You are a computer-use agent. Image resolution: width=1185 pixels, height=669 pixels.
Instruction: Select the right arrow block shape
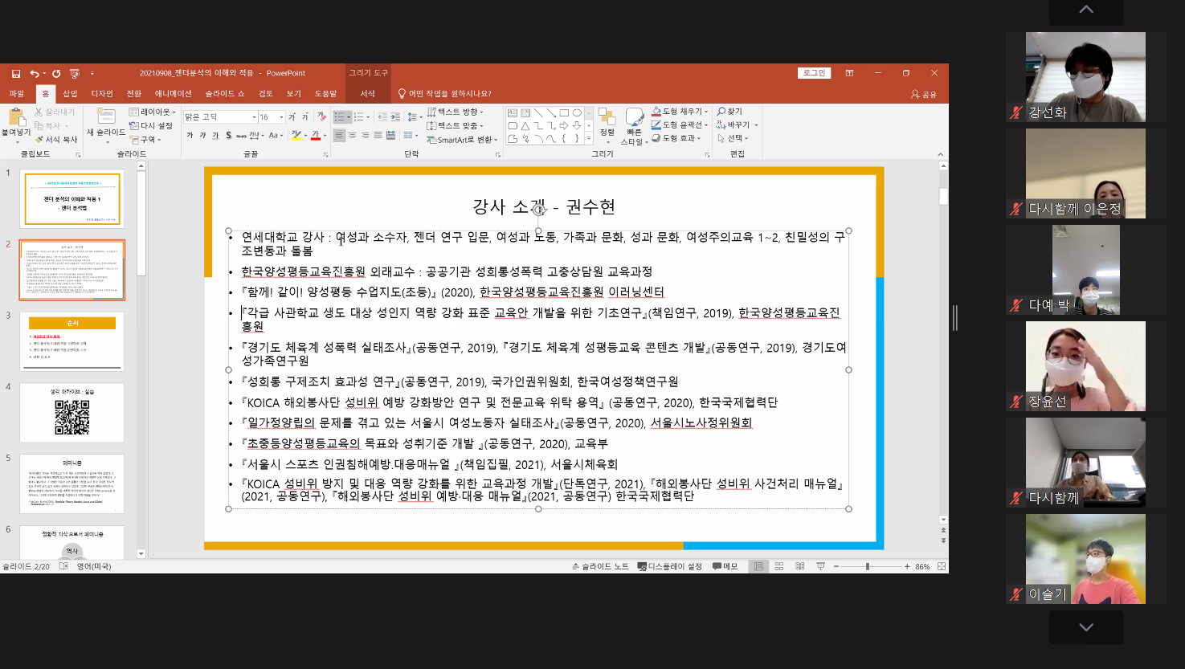(x=564, y=126)
